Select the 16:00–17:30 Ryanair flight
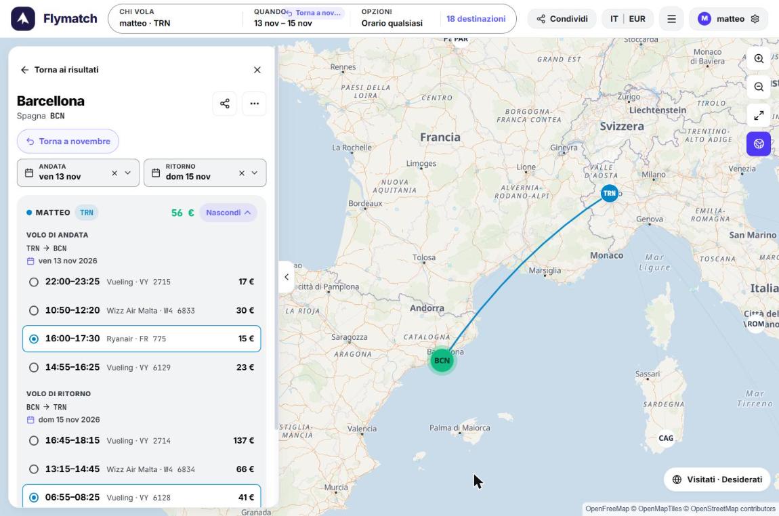This screenshot has width=779, height=516. point(142,339)
